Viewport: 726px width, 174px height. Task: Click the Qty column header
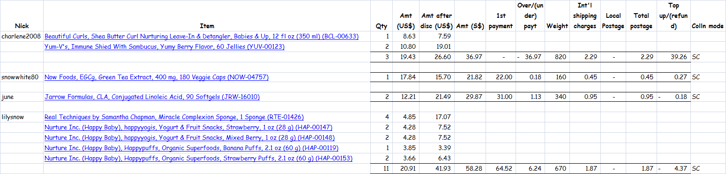point(382,26)
